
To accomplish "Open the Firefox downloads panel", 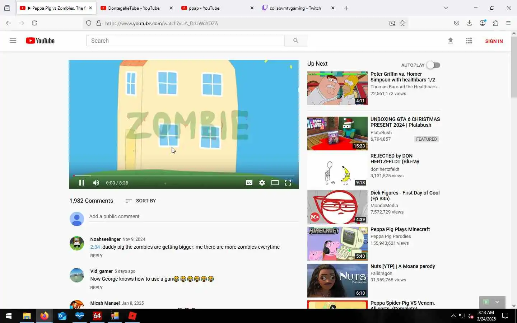I will pos(469,23).
